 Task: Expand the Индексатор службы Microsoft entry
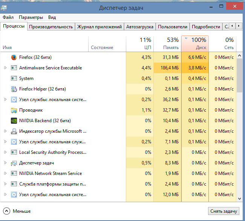[x=5, y=131]
